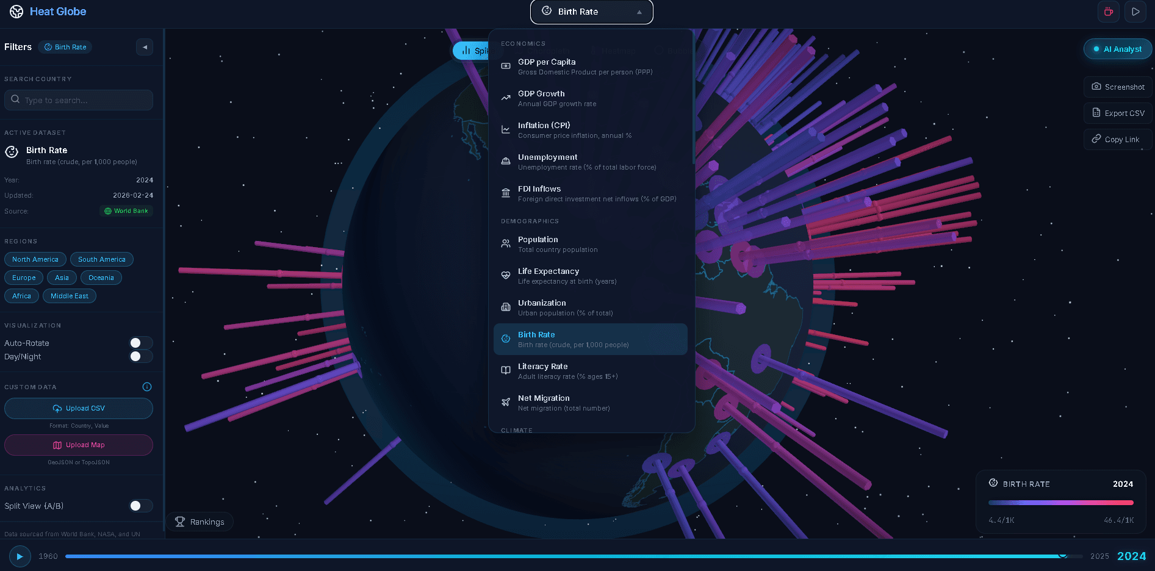Toggle the Day/Night switch
Image resolution: width=1155 pixels, height=571 pixels.
[140, 356]
